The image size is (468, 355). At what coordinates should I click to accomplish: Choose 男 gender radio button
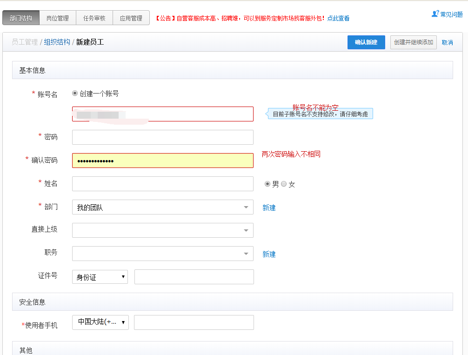[x=267, y=184]
